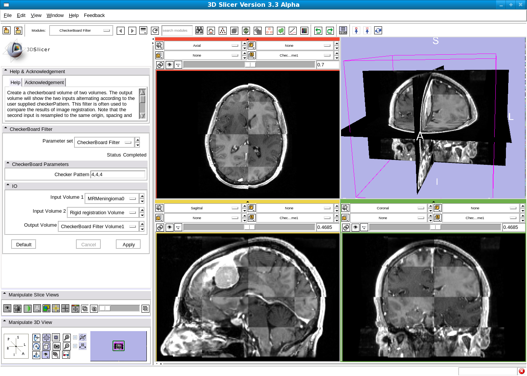Click the zoom in magnifier icon
The width and height of the screenshot is (527, 376).
click(67, 338)
